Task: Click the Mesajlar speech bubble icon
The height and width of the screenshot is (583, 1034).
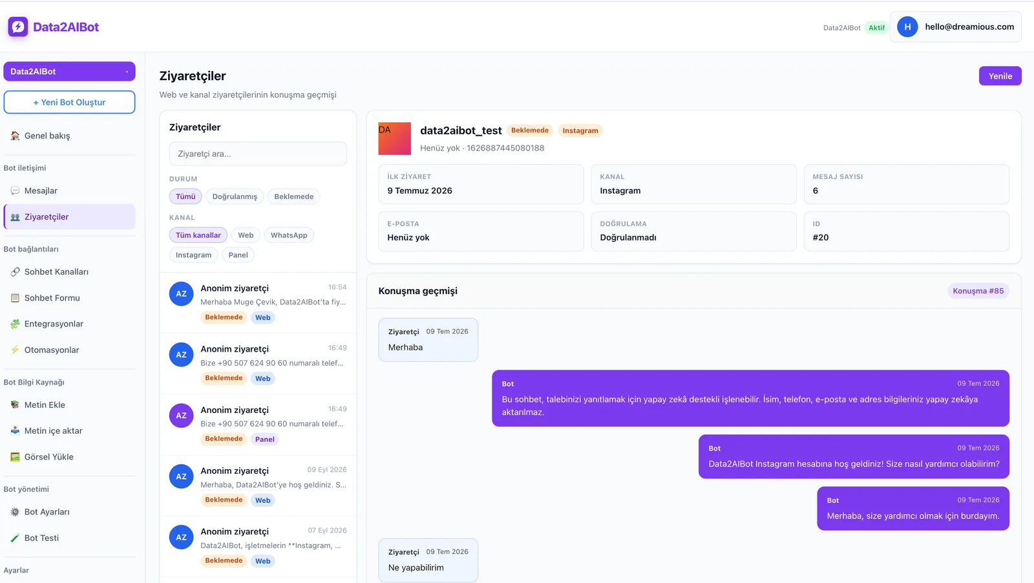Action: 15,191
